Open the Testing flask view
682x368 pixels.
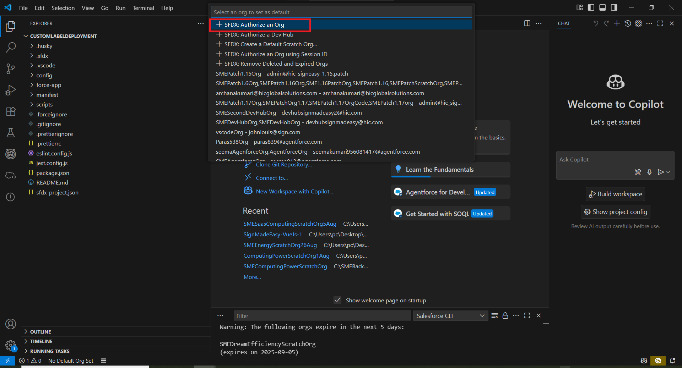click(11, 133)
